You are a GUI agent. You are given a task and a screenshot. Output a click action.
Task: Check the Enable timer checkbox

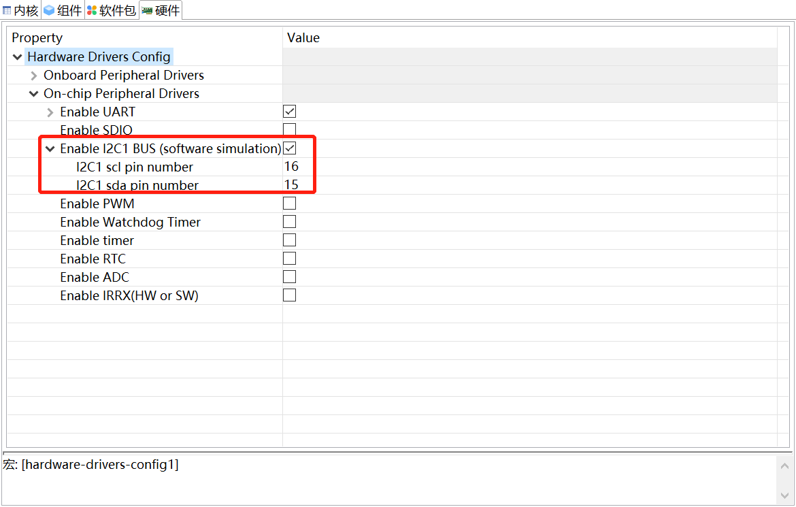(x=289, y=240)
